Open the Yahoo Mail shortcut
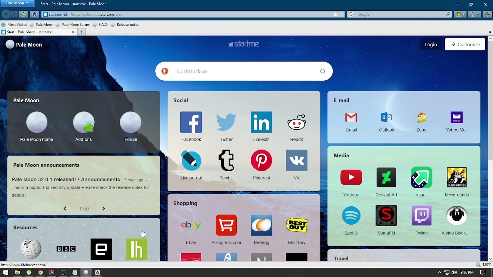 click(457, 117)
